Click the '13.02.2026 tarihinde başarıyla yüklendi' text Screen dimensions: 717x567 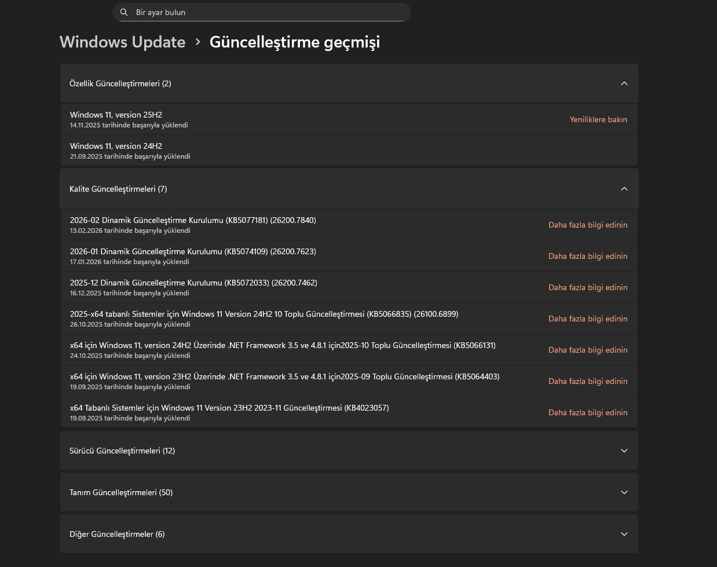(x=130, y=231)
